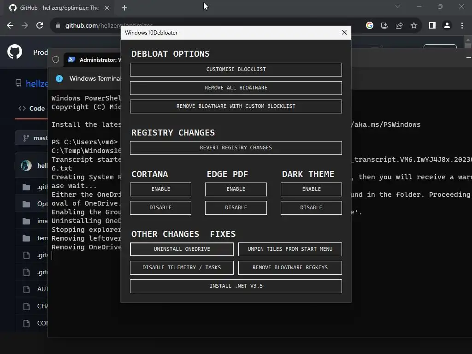The width and height of the screenshot is (472, 354).
Task: Click the share page icon
Action: click(399, 25)
